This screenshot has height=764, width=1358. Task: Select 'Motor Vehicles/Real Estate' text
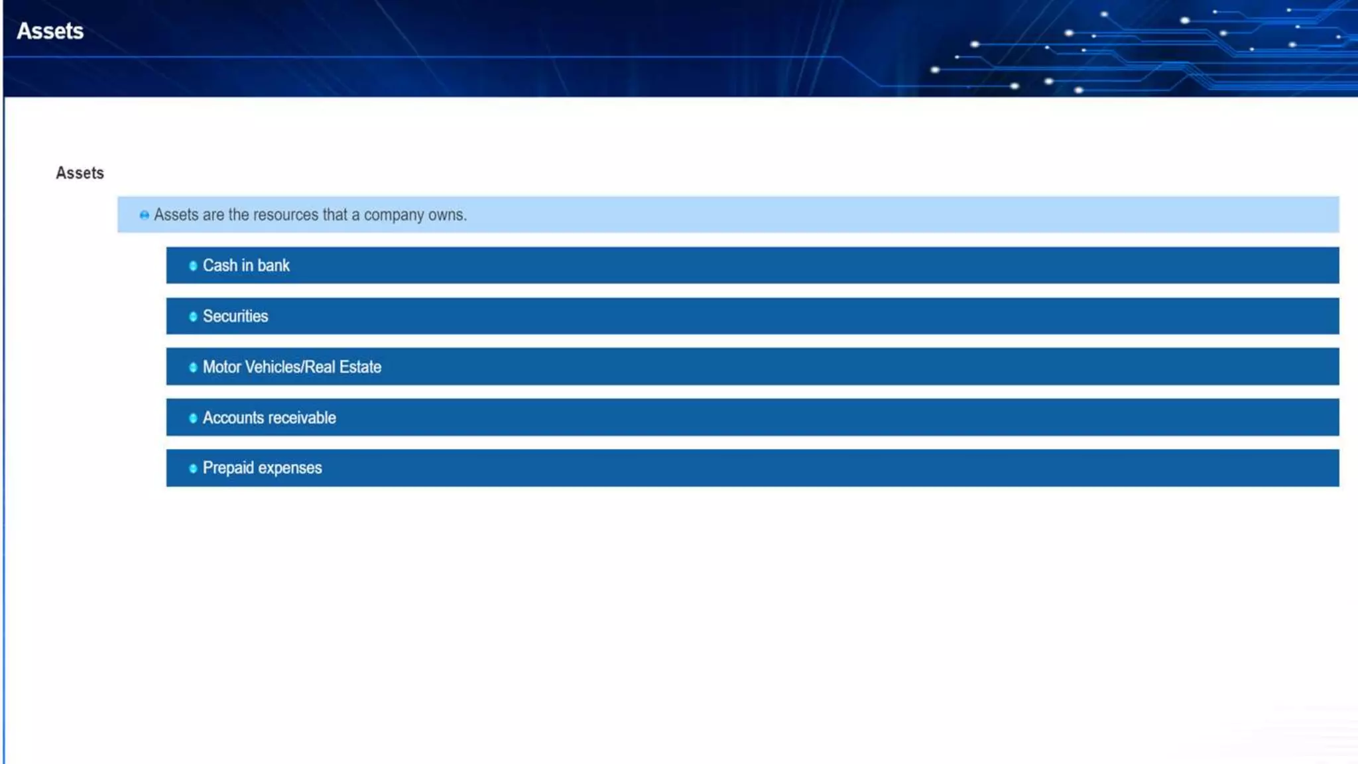[x=292, y=367]
